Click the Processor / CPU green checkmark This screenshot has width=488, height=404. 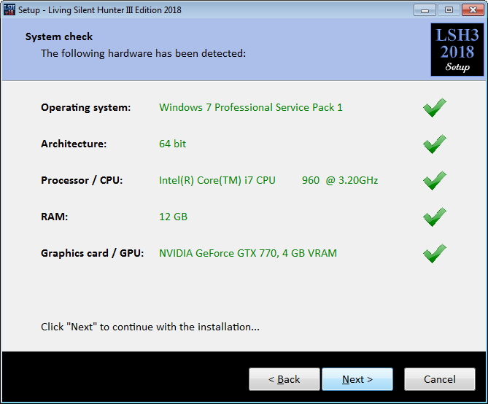pyautogui.click(x=435, y=180)
